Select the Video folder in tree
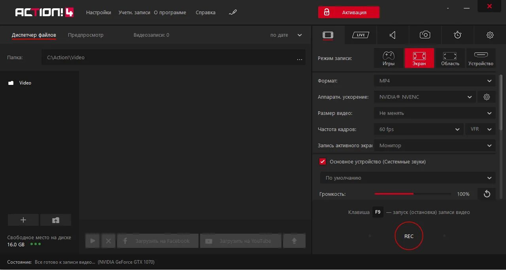506x270 pixels. point(25,83)
